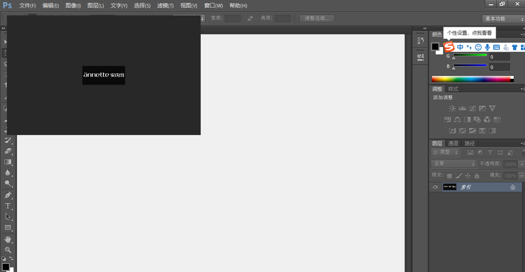Open the 滤镜(T) menu
The height and width of the screenshot is (272, 525).
[165, 6]
